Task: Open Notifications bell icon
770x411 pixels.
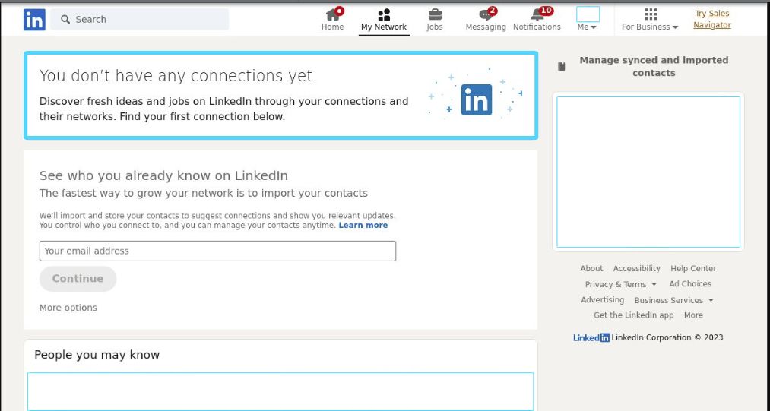Action: pos(537,14)
